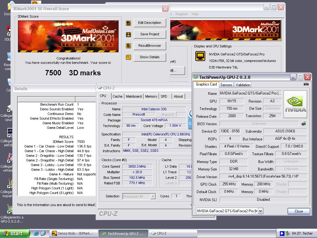The image size is (317, 238).
Task: Open the About tab in CPU-Z
Action: (x=178, y=96)
